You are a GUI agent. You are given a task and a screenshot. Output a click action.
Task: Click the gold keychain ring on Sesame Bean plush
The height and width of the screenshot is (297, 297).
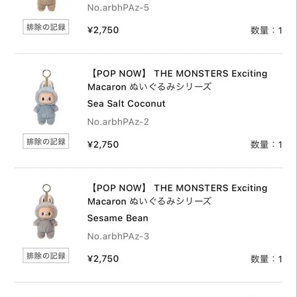(46, 188)
